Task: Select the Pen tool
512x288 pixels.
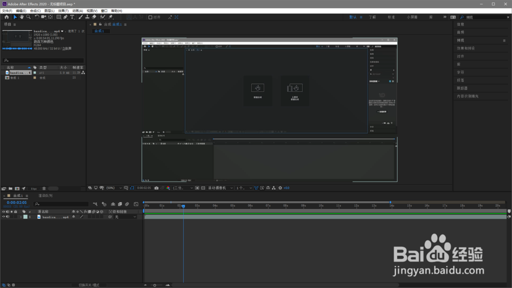Action: tap(66, 17)
